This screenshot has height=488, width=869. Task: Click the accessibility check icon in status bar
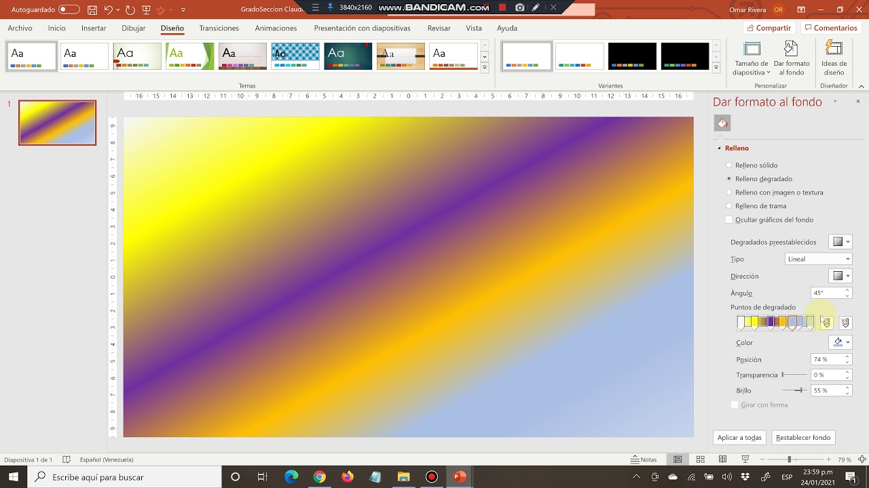click(x=67, y=460)
